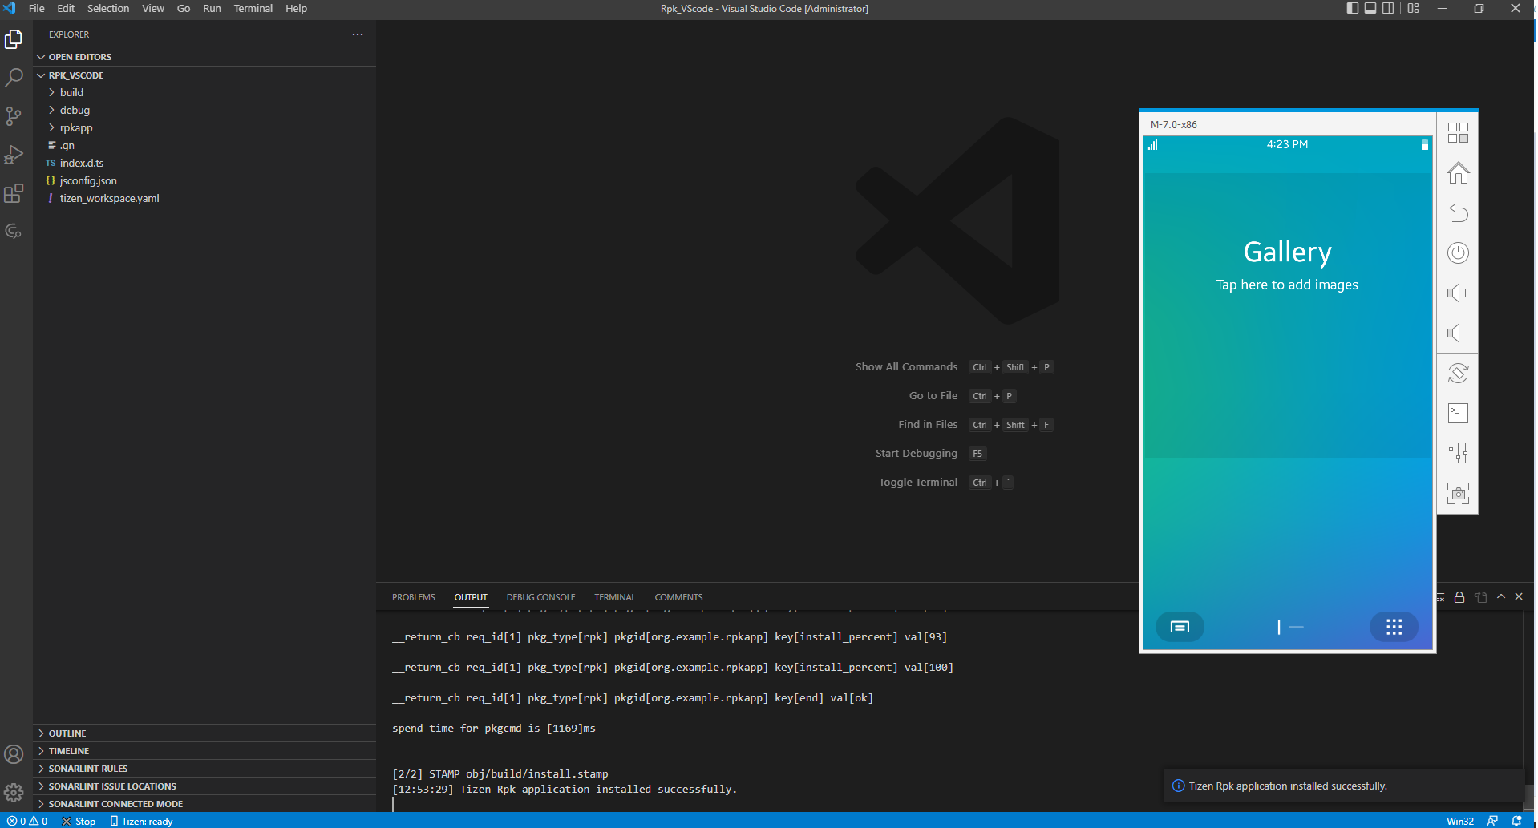Rotate the emulator screen
The image size is (1538, 828).
click(x=1458, y=373)
